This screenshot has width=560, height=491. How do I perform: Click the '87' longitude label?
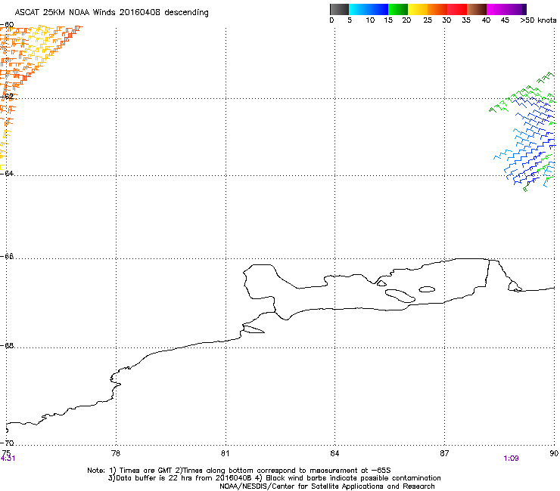[444, 453]
